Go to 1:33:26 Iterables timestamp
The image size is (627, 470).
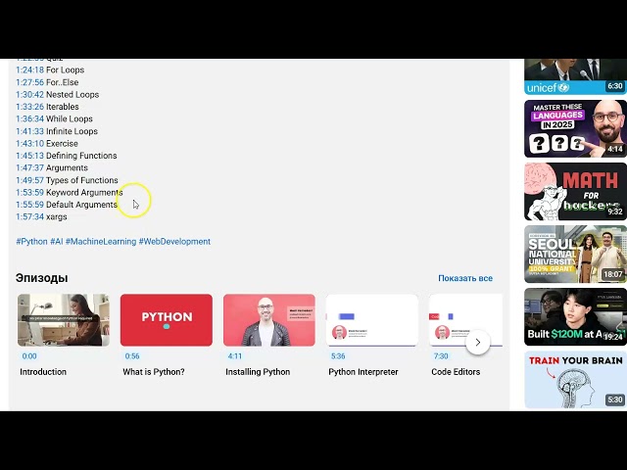click(30, 107)
